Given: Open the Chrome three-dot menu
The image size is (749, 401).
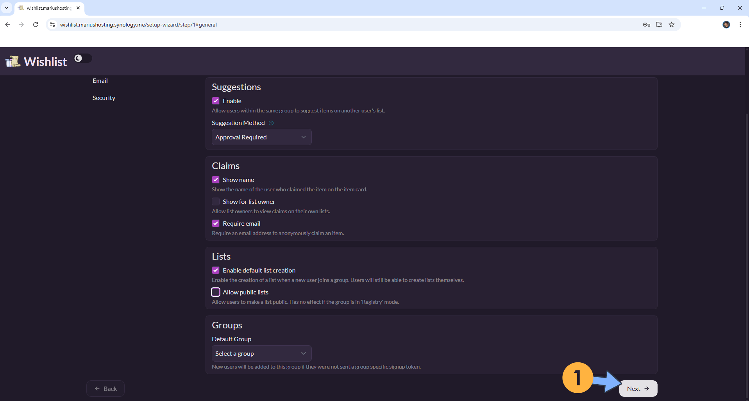Looking at the screenshot, I should tap(740, 25).
